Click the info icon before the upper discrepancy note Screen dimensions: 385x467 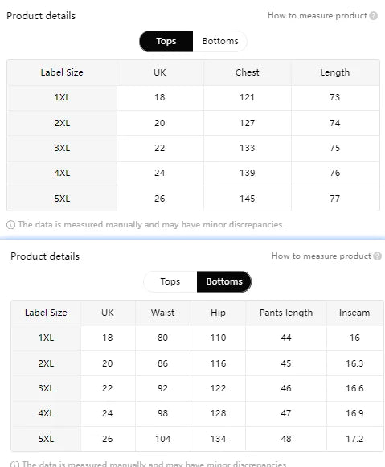[x=10, y=225]
